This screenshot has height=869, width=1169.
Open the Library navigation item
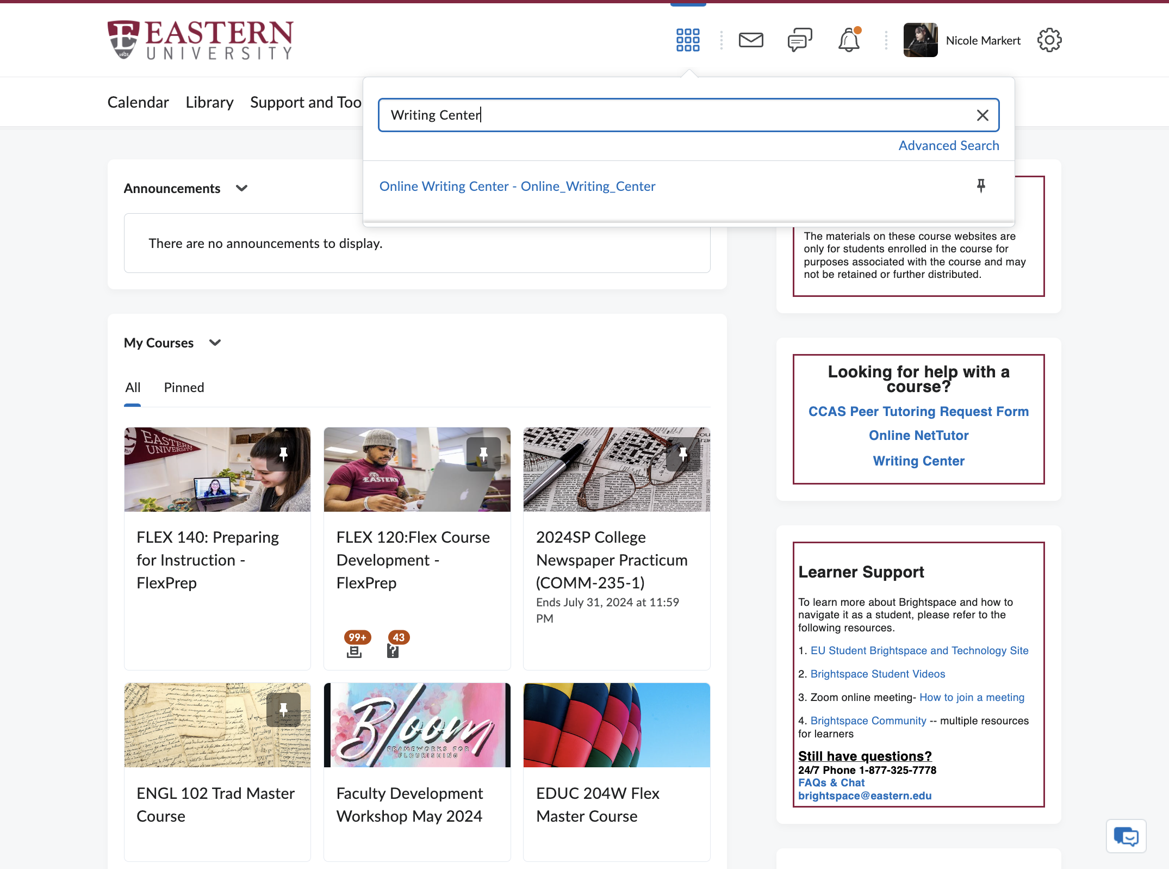pyautogui.click(x=209, y=102)
